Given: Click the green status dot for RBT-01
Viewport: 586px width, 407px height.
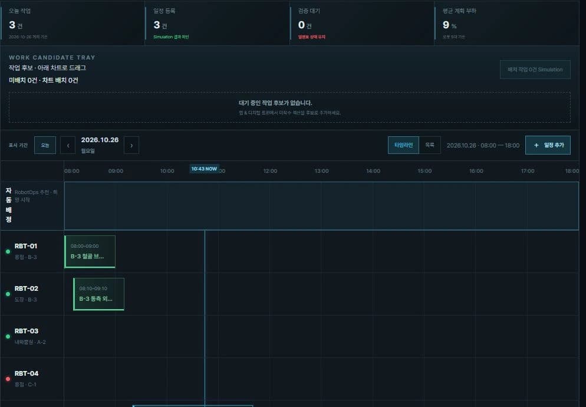Looking at the screenshot, I should click(x=8, y=251).
